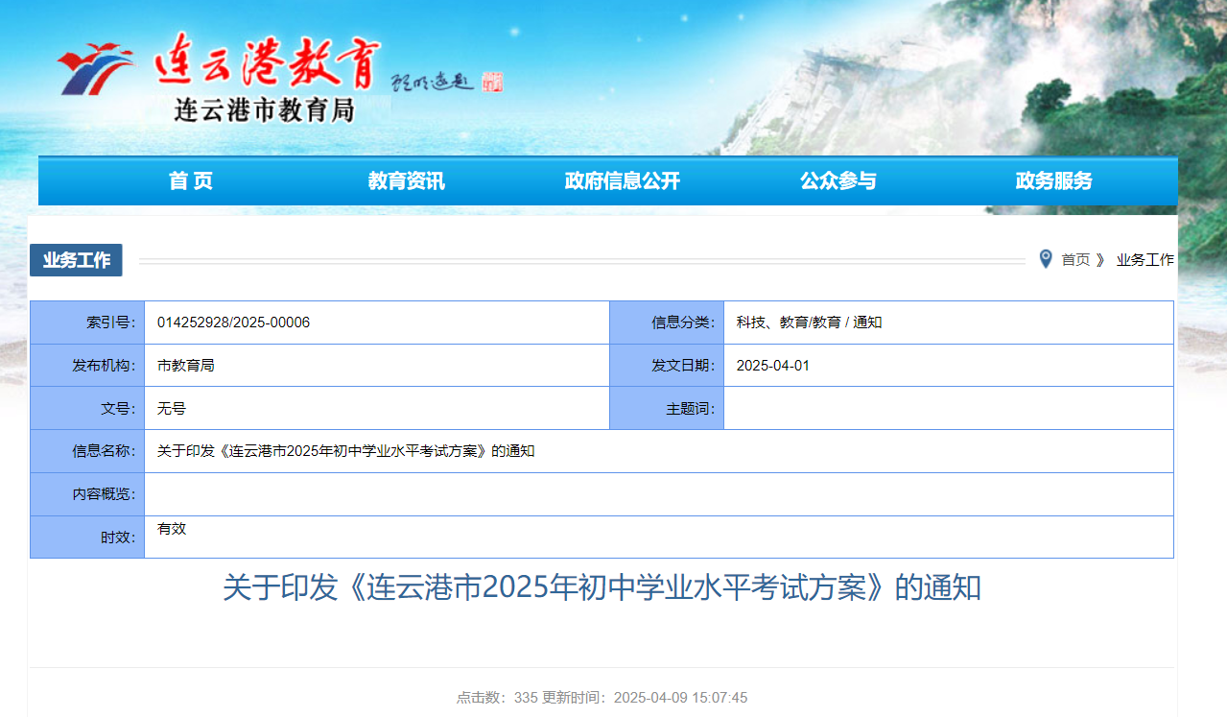Click the blue 业务工作 section label
The width and height of the screenshot is (1227, 717).
point(77,260)
